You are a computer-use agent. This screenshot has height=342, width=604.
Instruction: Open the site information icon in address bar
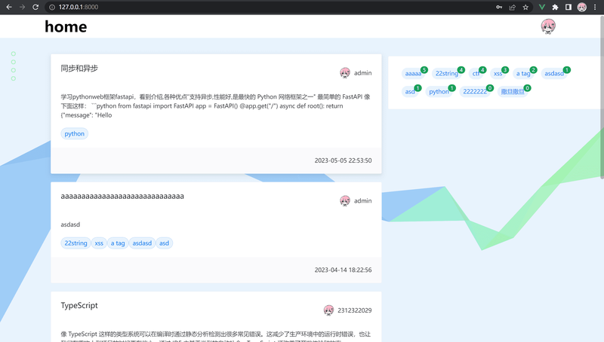[x=52, y=7]
